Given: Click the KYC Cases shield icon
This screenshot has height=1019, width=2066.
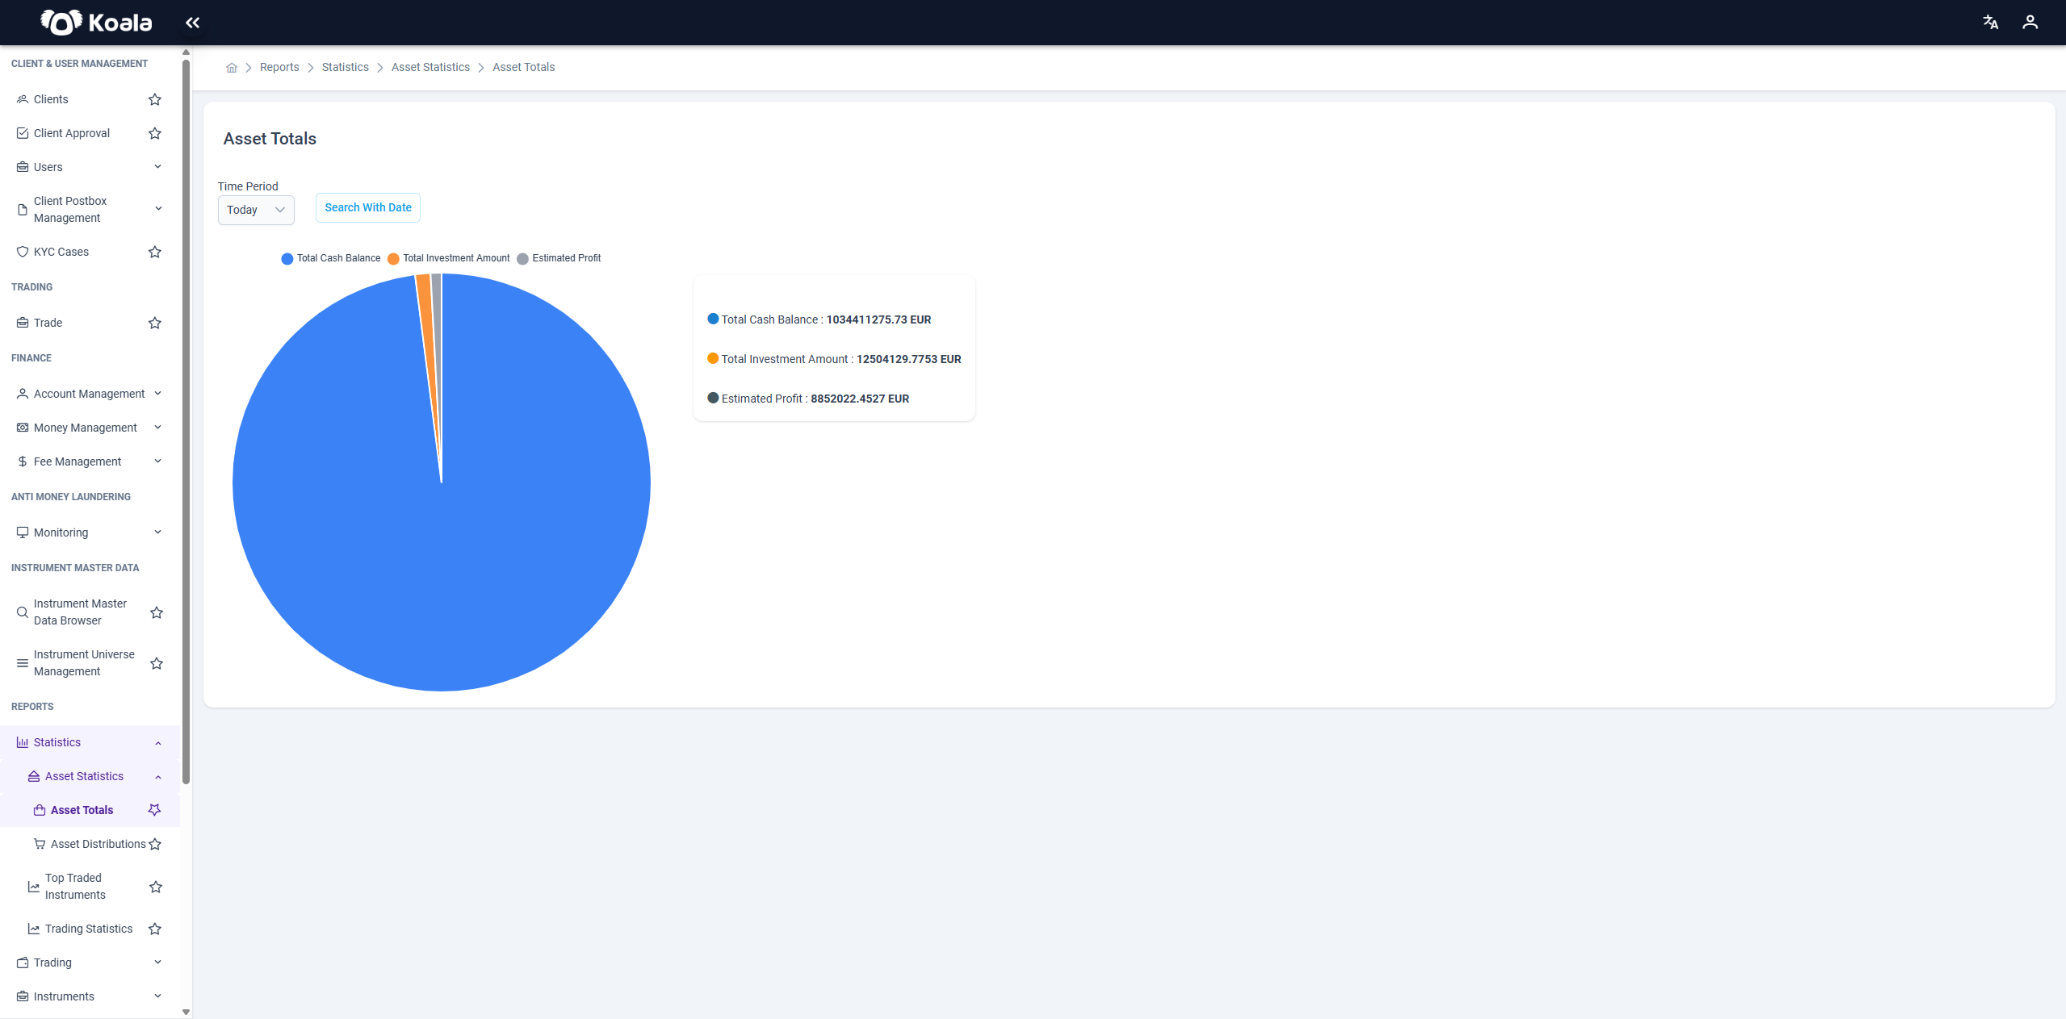Looking at the screenshot, I should [x=23, y=252].
